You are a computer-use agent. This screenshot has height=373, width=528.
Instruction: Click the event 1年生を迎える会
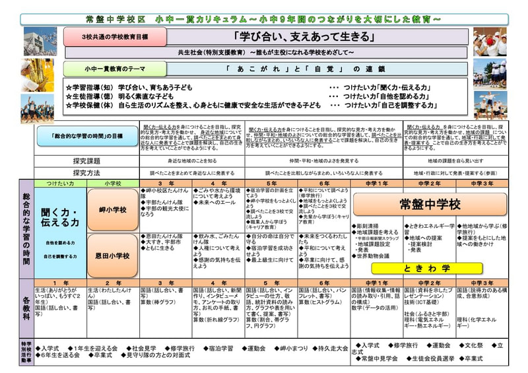pyautogui.click(x=92, y=349)
